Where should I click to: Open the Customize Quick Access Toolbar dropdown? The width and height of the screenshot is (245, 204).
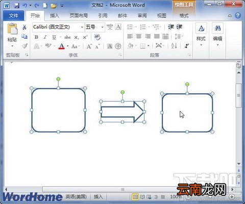[x=62, y=6]
